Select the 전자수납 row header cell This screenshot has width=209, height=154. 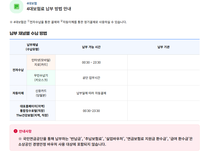[x=18, y=70]
